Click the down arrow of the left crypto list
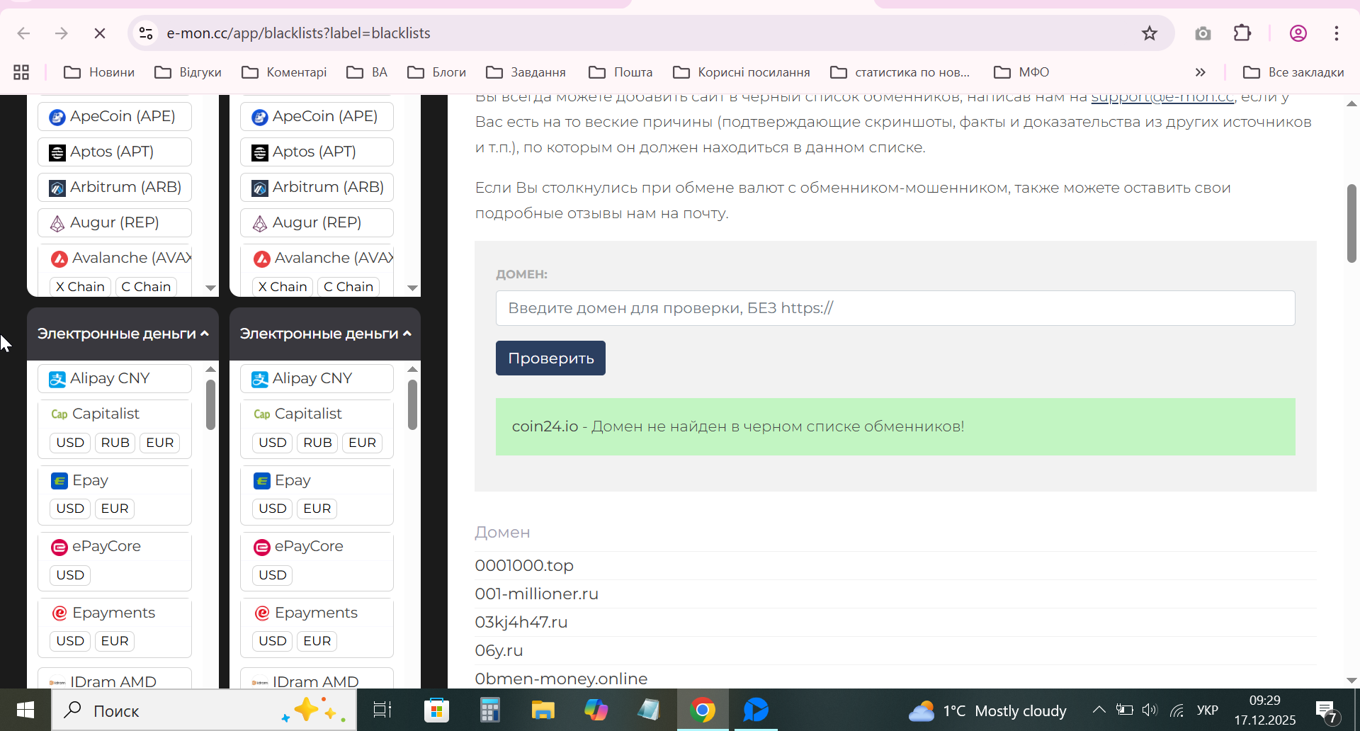 coord(210,288)
